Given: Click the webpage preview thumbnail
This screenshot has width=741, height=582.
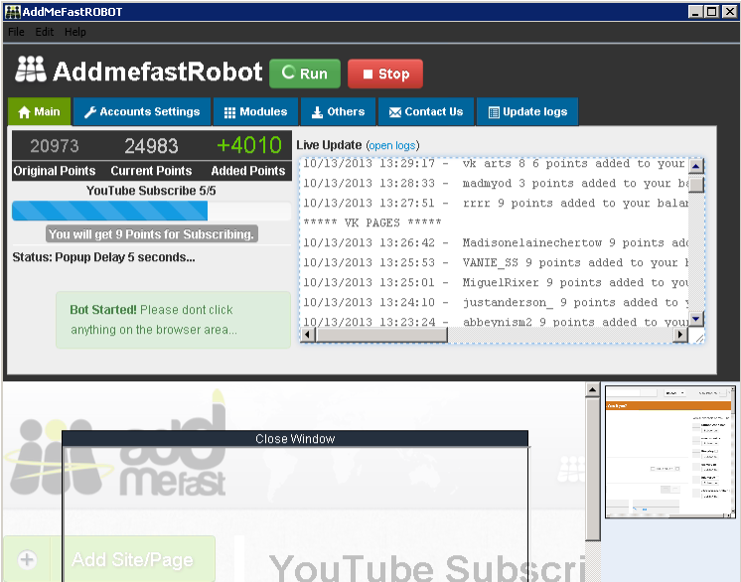Looking at the screenshot, I should coord(670,452).
